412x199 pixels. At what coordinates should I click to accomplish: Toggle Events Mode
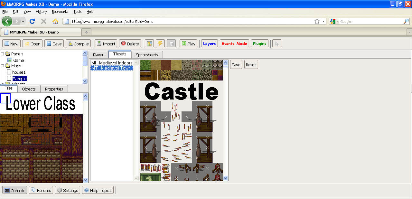pyautogui.click(x=234, y=43)
